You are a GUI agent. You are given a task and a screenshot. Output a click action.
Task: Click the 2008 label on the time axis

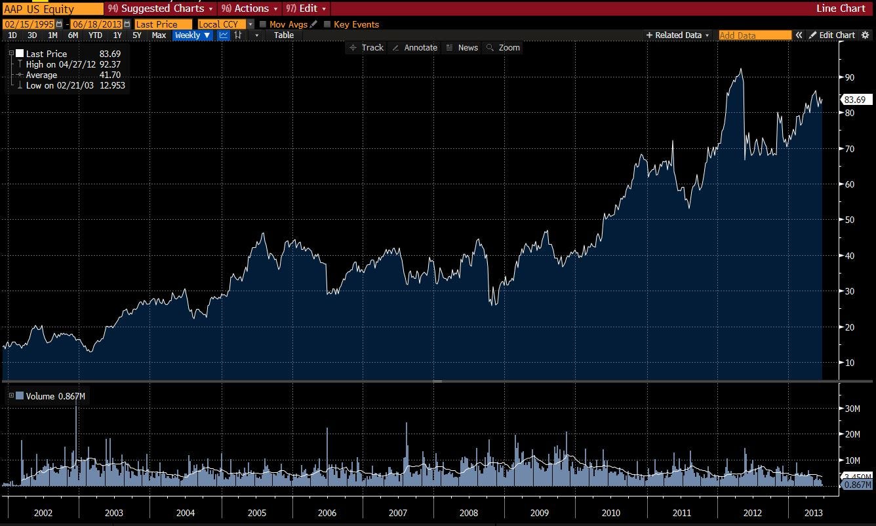coord(468,512)
